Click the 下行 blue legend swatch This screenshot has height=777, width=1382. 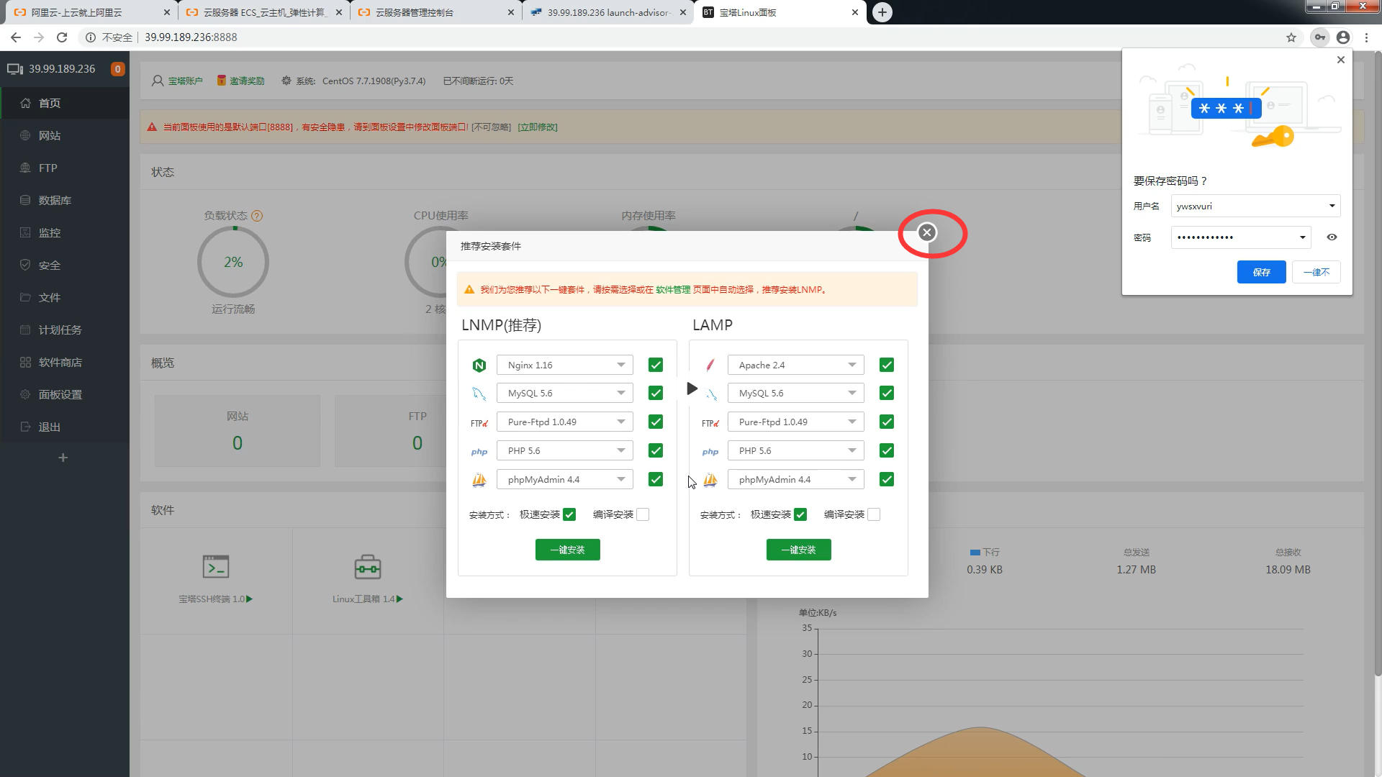(975, 553)
